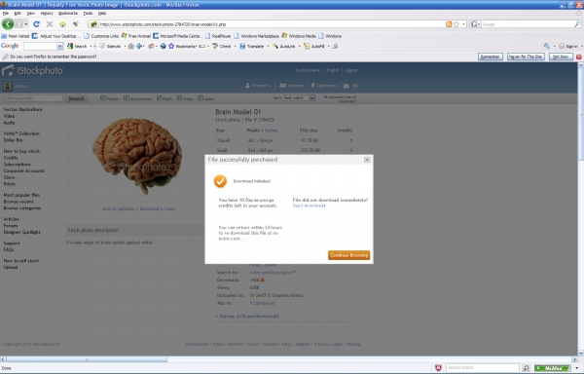Toggle the Audio checkbox
The width and height of the screenshot is (584, 374).
coord(201,98)
